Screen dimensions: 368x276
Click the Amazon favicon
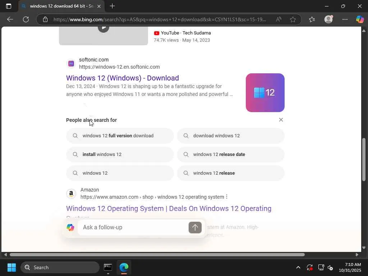[71, 194]
